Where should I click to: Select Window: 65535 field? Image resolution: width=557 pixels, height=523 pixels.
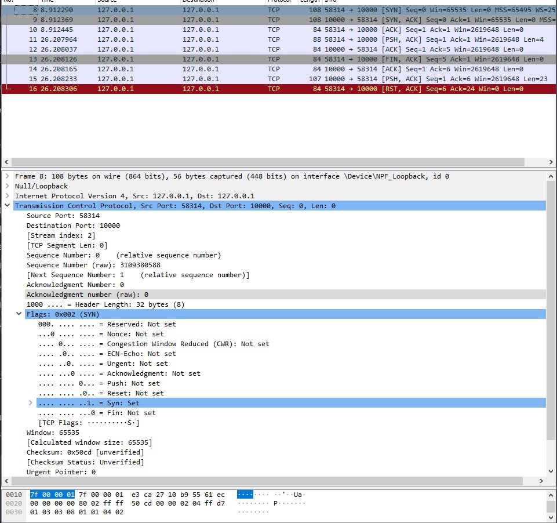click(x=53, y=433)
